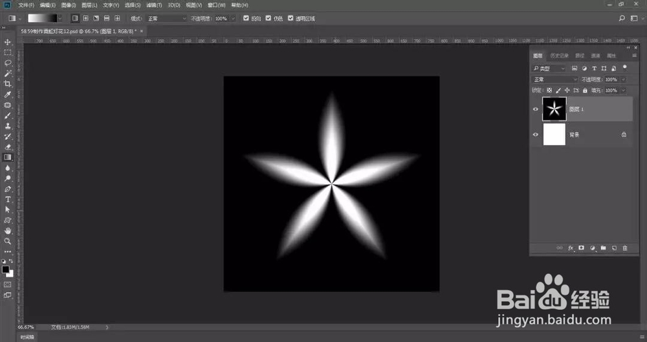
Task: Choose reflected gradient style icon
Action: click(x=107, y=18)
